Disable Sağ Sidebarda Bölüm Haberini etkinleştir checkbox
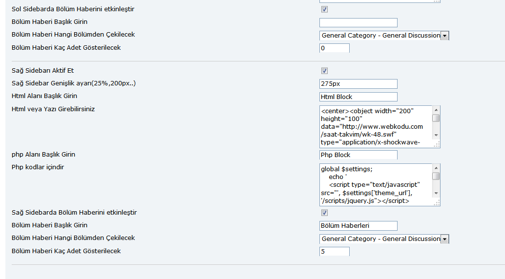 pos(324,213)
